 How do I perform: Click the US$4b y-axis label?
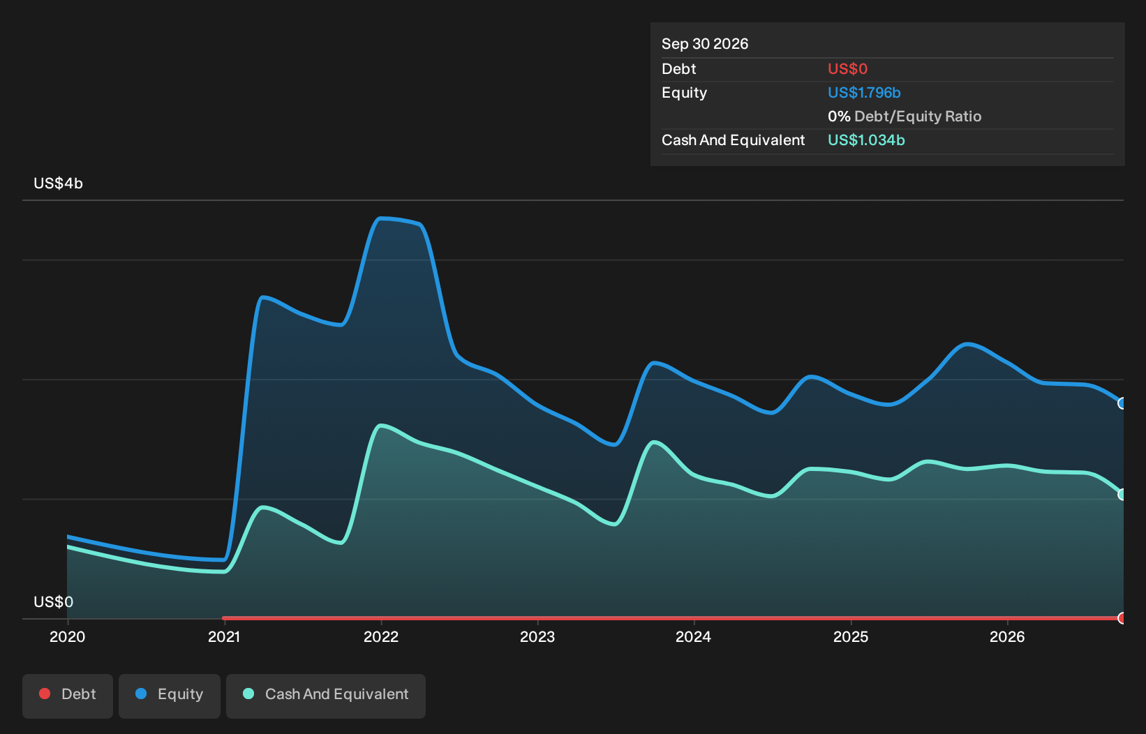coord(59,183)
